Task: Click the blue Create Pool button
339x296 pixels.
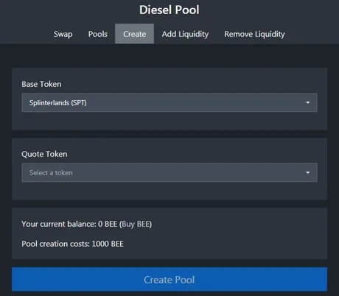Action: point(169,279)
